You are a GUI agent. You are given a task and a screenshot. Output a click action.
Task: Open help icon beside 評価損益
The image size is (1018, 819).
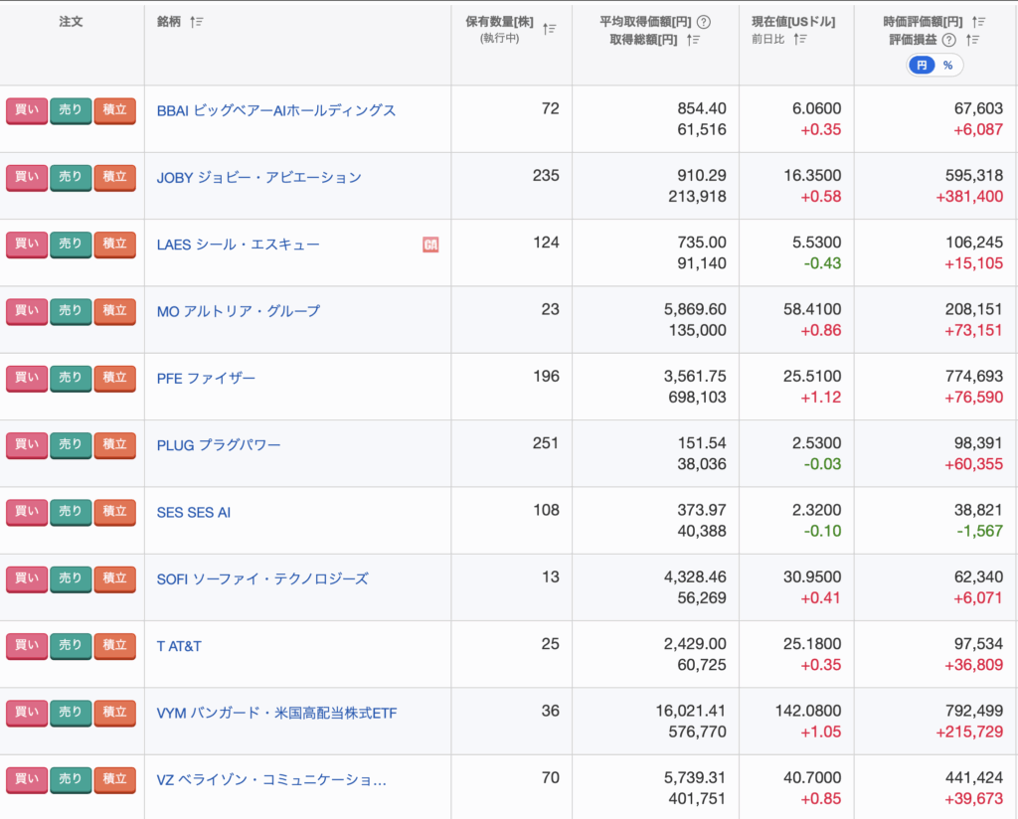coord(948,40)
